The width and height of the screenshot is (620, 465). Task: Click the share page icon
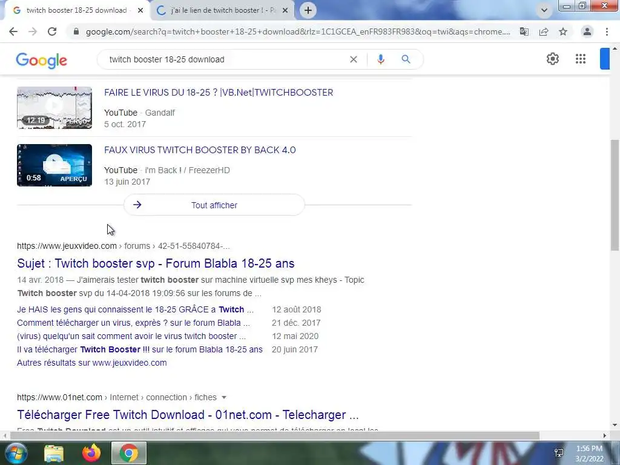(544, 31)
